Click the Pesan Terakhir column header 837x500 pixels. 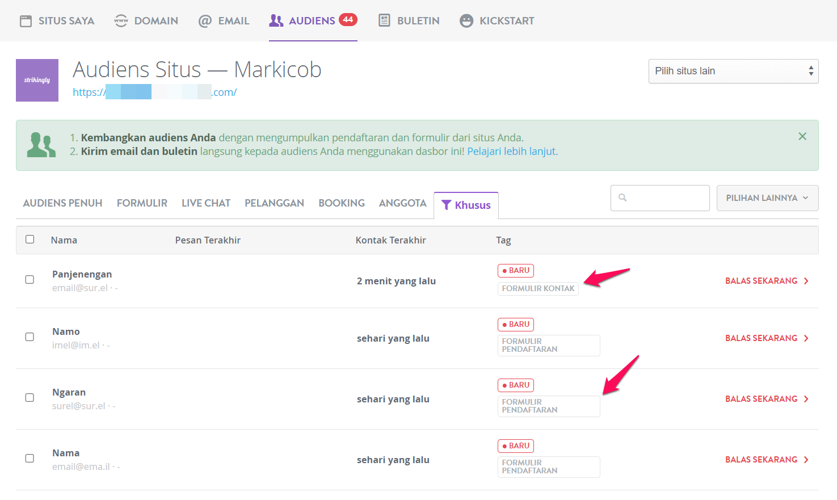208,241
